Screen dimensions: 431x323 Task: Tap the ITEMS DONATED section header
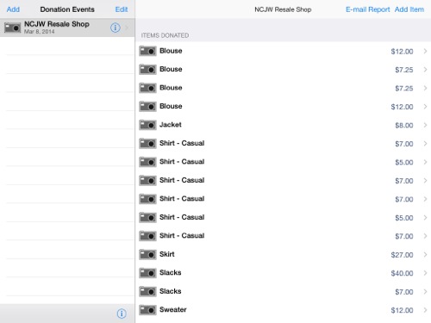click(x=165, y=35)
